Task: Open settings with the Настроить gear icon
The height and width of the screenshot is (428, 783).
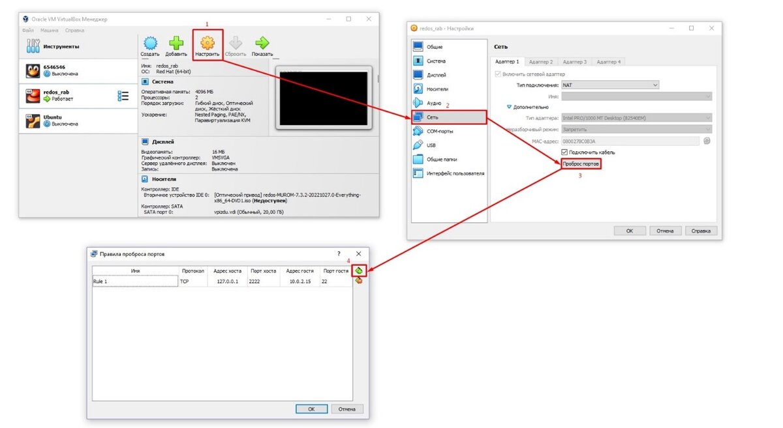Action: click(207, 44)
